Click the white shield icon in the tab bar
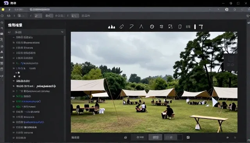 click(x=227, y=9)
